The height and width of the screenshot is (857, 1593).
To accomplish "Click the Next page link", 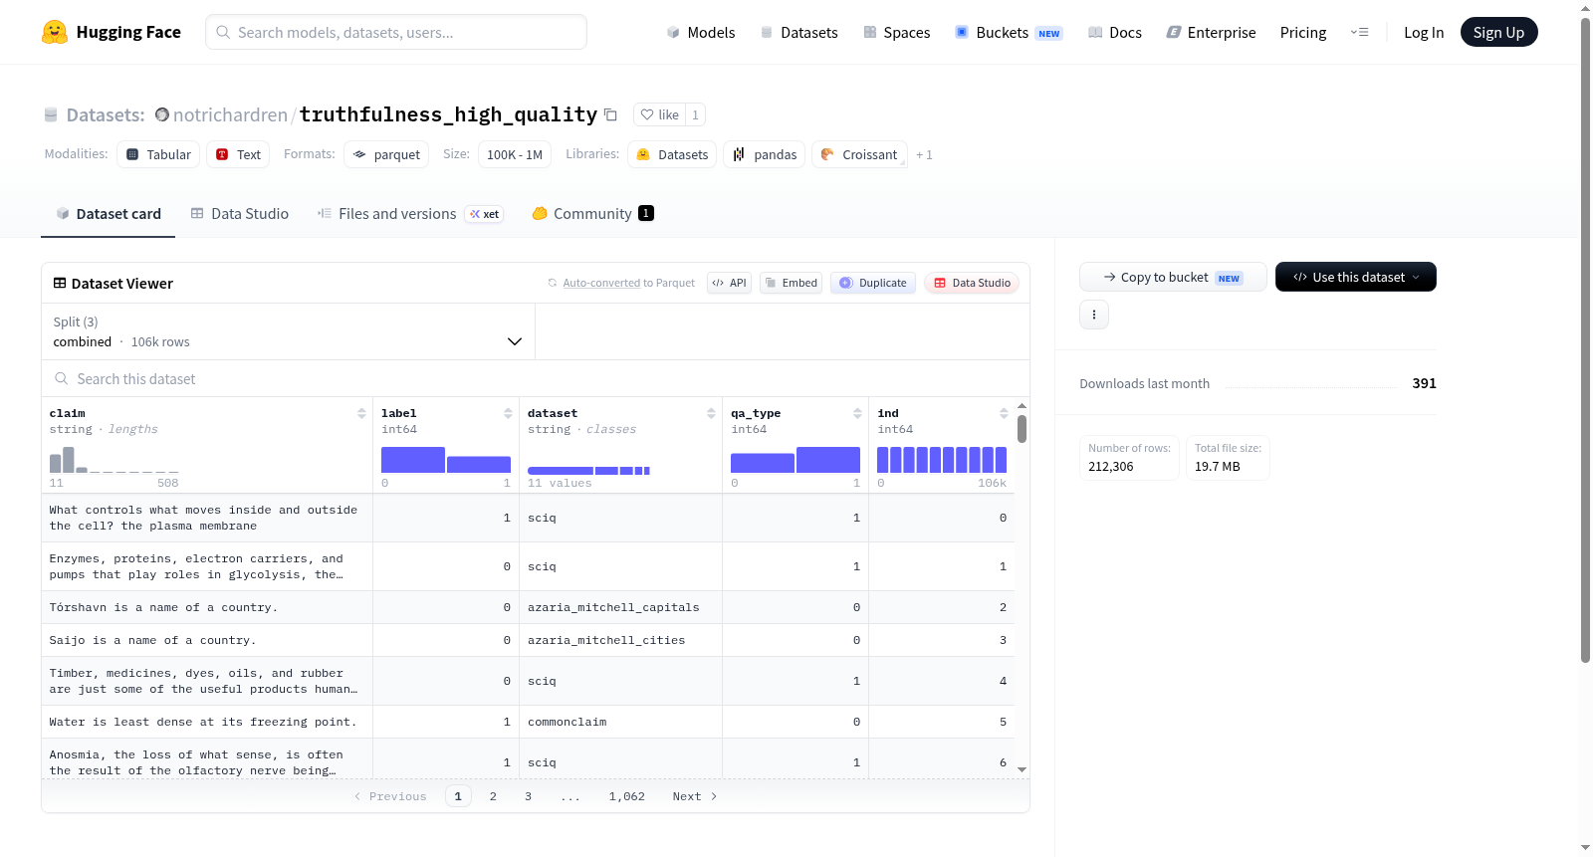I will click(694, 796).
